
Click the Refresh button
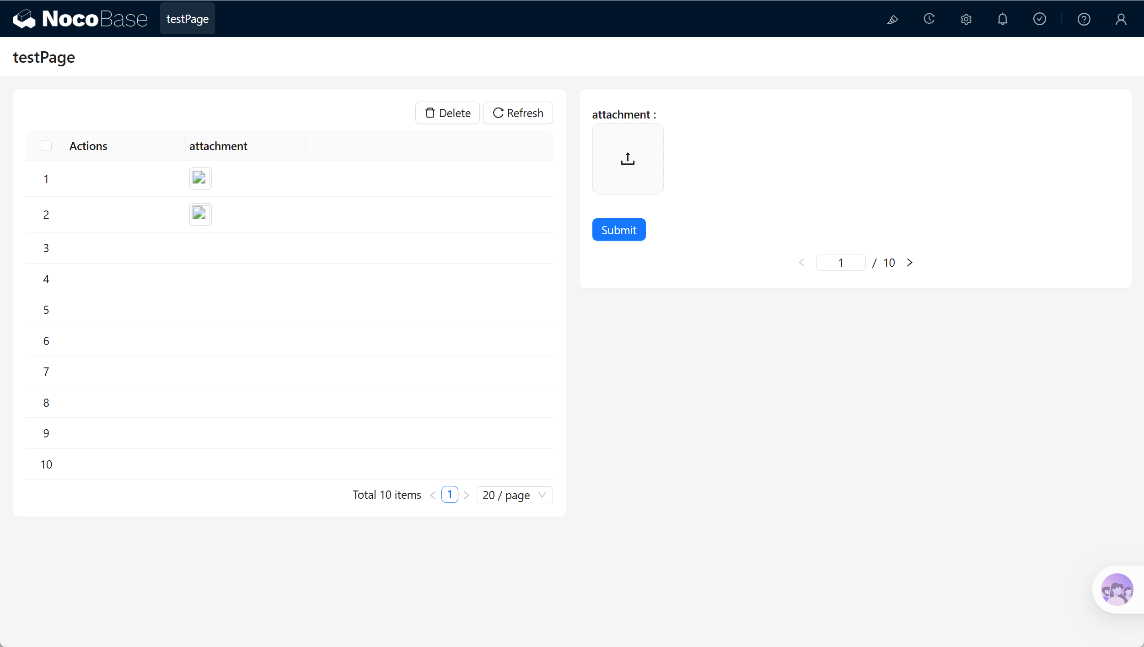[x=518, y=113]
